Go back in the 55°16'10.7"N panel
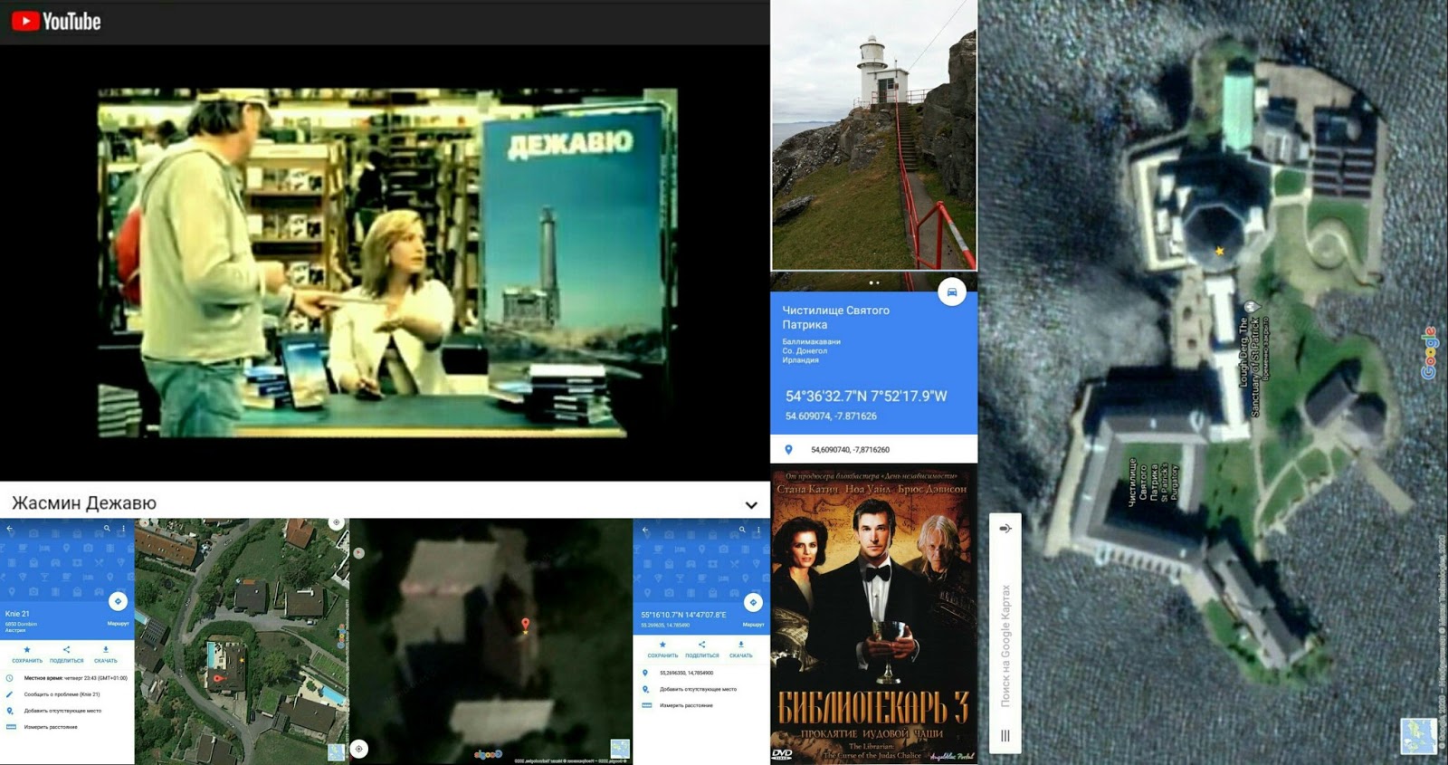Image resolution: width=1448 pixels, height=765 pixels. tap(645, 530)
